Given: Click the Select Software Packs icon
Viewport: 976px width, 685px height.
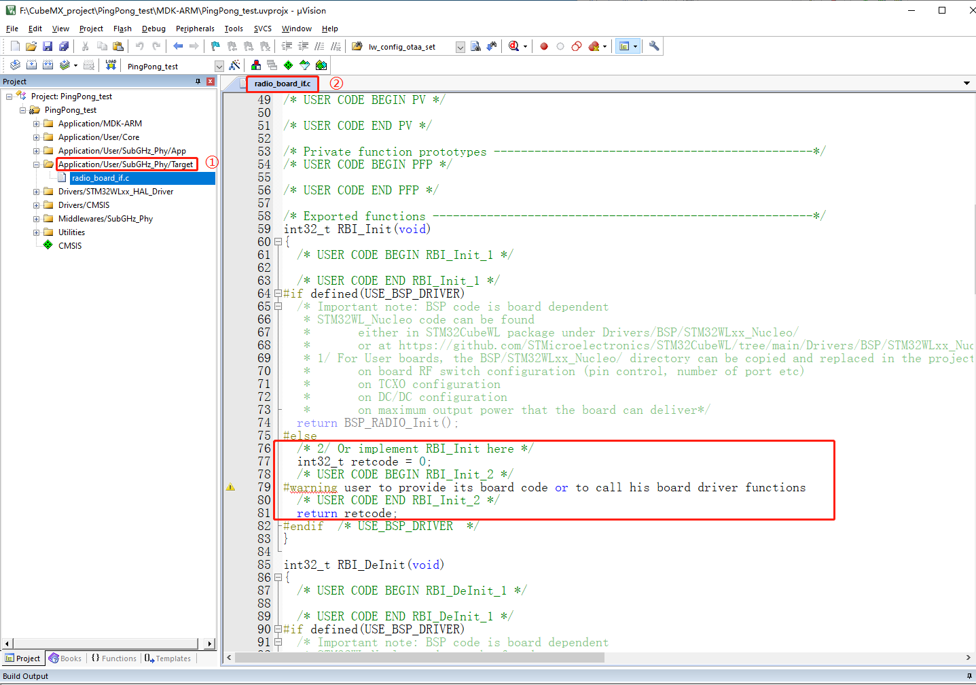Looking at the screenshot, I should pos(305,65).
